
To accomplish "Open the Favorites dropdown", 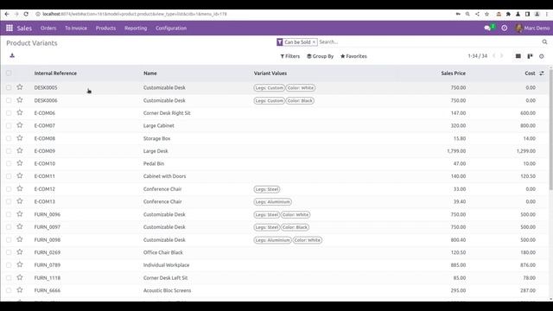I will [353, 56].
